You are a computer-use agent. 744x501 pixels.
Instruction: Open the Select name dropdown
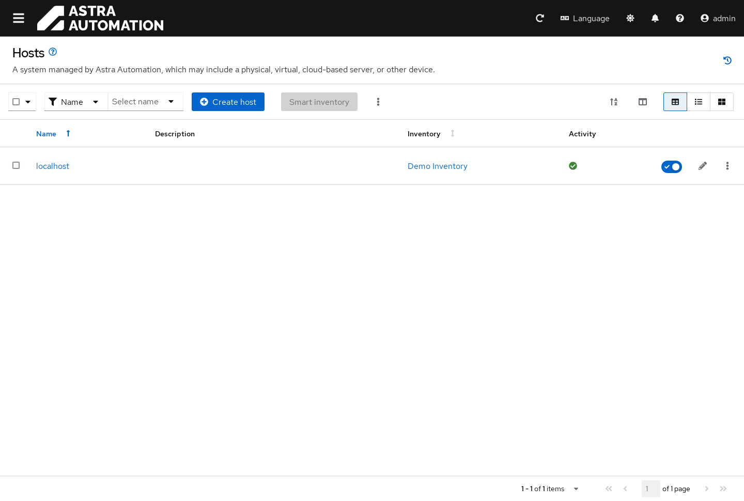tap(145, 102)
